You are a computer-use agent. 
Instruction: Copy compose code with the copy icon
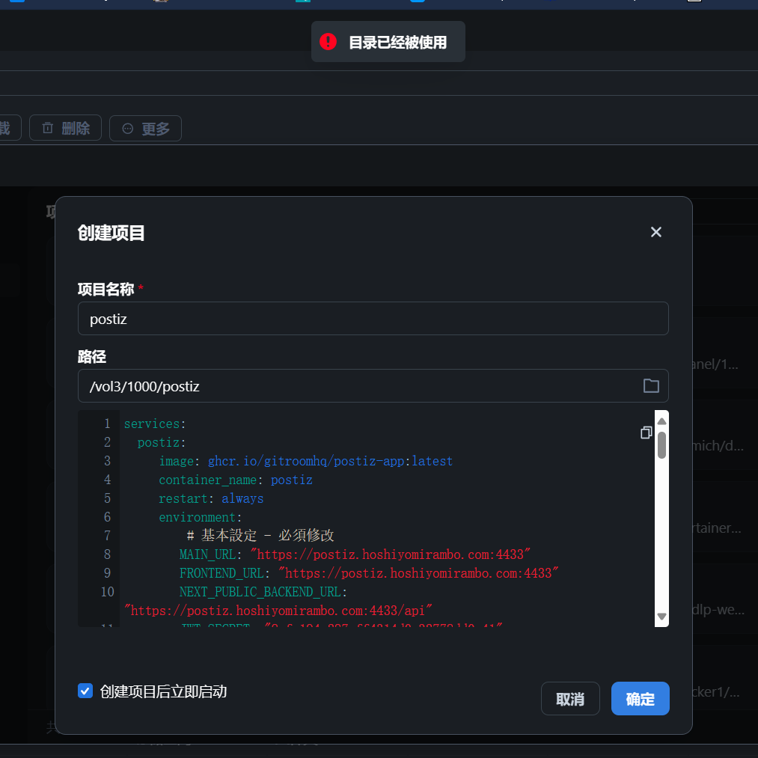(646, 433)
